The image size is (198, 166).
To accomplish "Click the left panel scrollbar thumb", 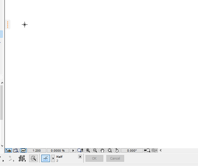I will [x=2, y=102].
